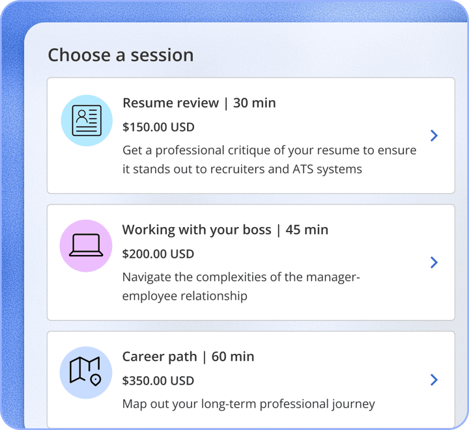
Task: Click the $150.00 USD price
Action: pyautogui.click(x=158, y=128)
